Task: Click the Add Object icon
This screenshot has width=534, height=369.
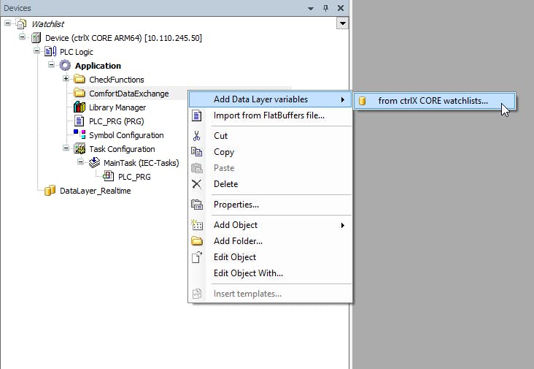Action: point(197,225)
